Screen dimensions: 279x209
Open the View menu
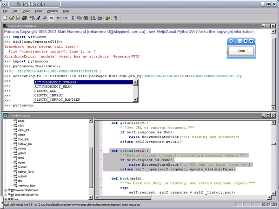click(27, 11)
